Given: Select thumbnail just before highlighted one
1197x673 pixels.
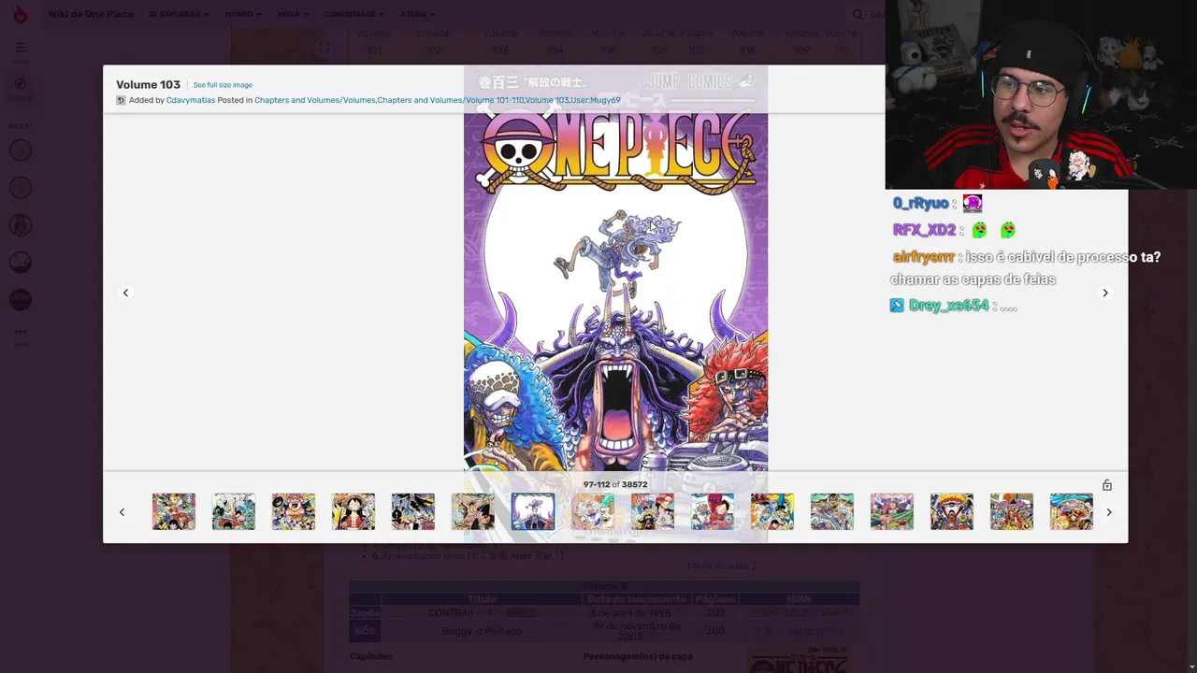Looking at the screenshot, I should 473,512.
